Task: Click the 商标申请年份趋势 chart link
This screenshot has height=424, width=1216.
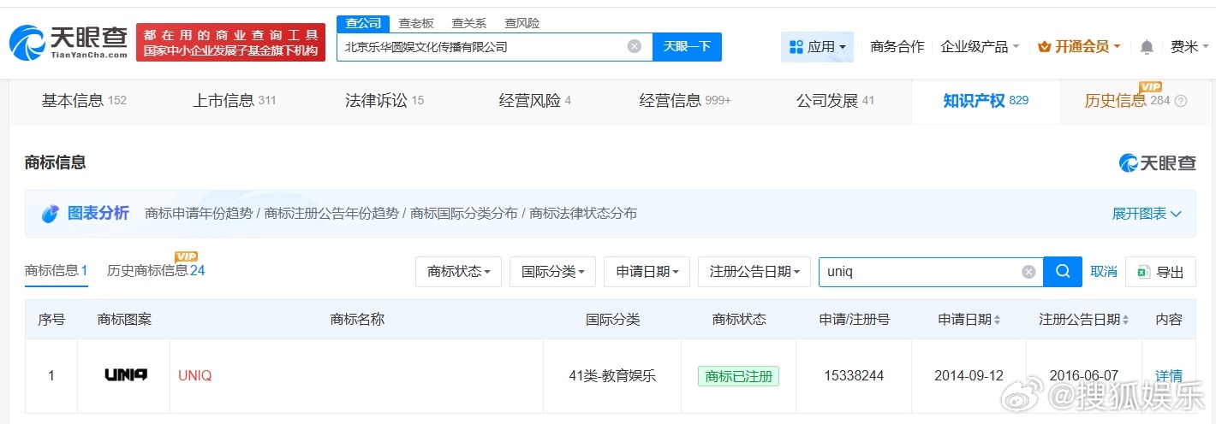Action: tap(199, 214)
